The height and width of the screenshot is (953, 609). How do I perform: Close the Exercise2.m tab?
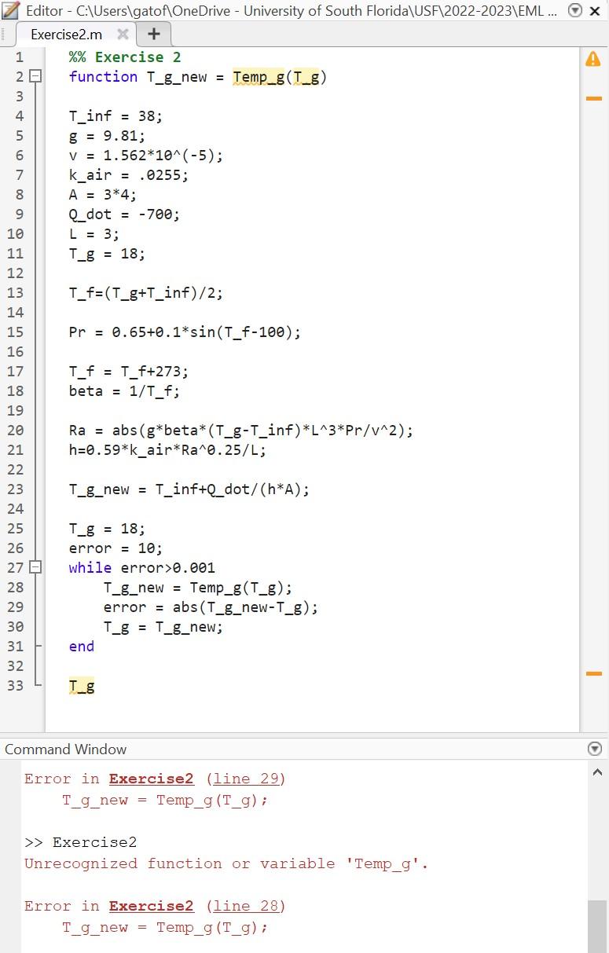pos(123,35)
